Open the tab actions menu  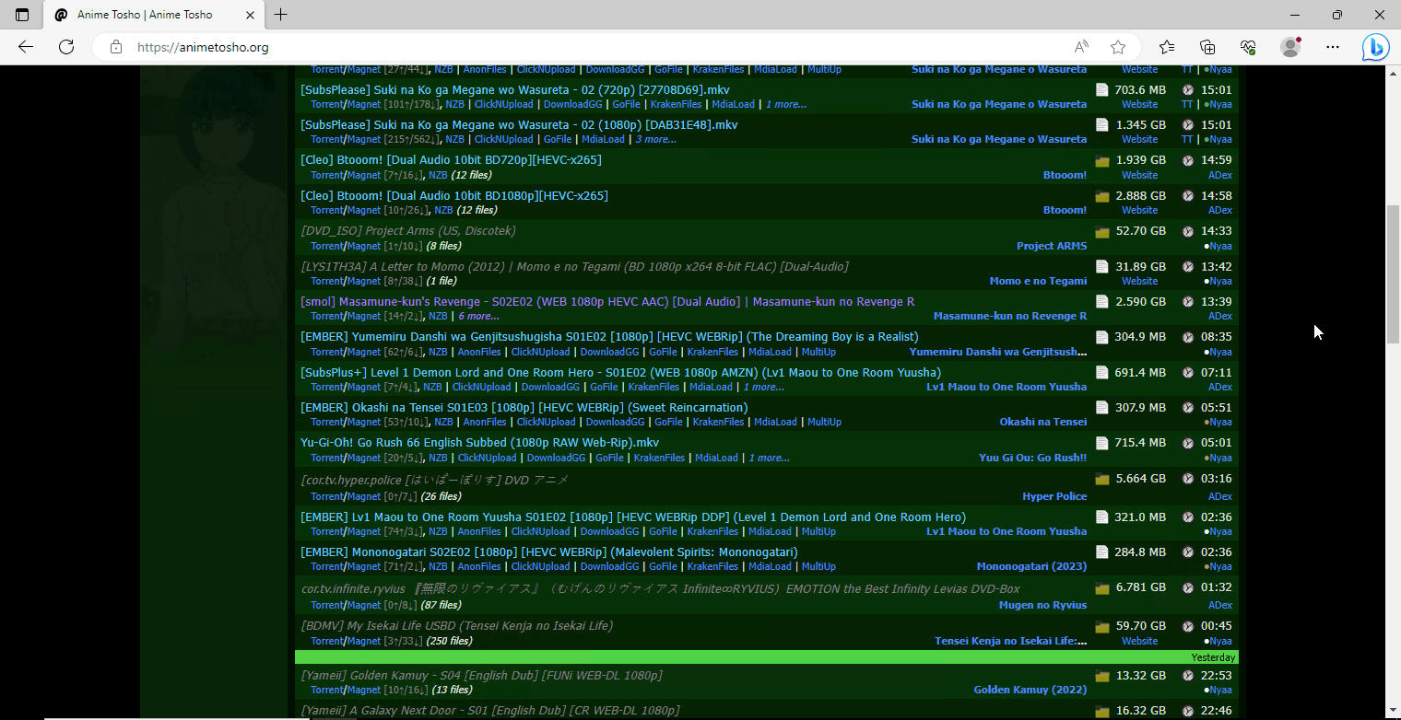(x=22, y=15)
